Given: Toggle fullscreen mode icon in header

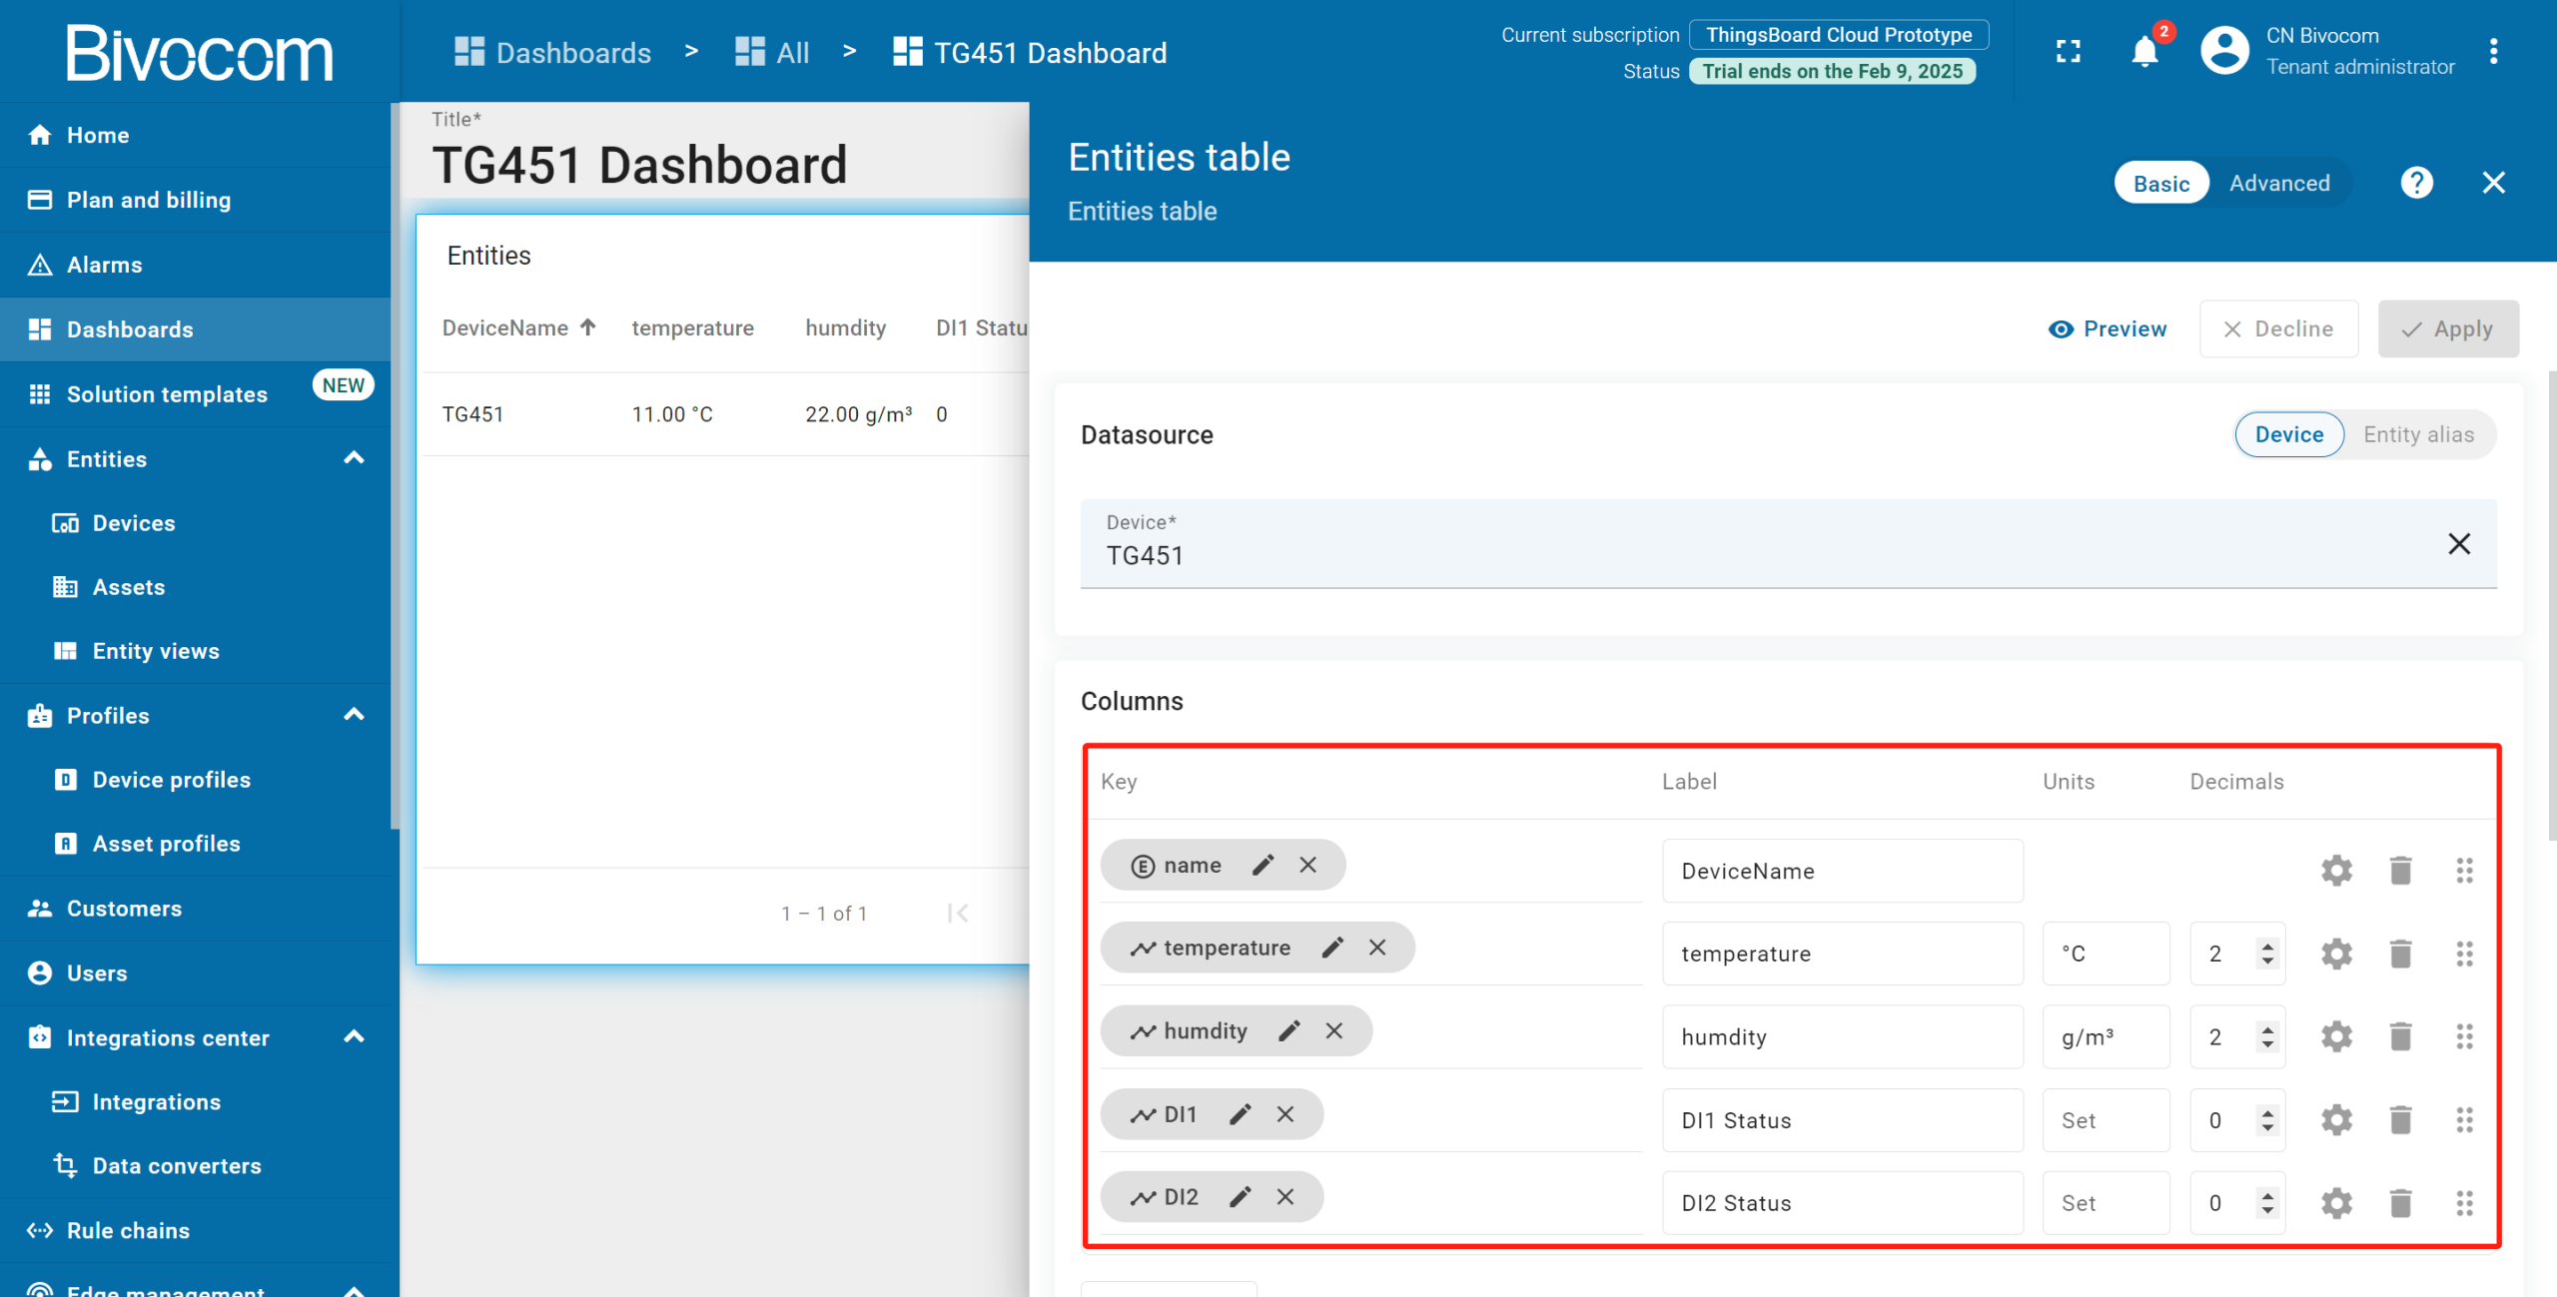Looking at the screenshot, I should [2069, 52].
